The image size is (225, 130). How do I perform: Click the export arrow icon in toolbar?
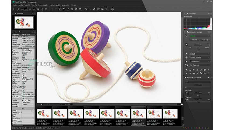pos(98,9)
